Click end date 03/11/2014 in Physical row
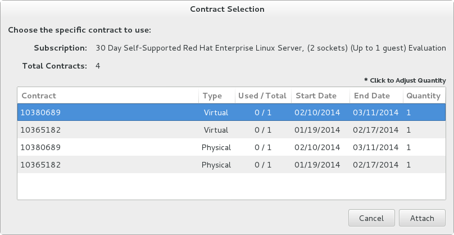The image size is (454, 235). [x=375, y=147]
